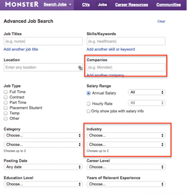Open the Posting Date dropdown
This screenshot has width=187, height=195.
pos(43,167)
